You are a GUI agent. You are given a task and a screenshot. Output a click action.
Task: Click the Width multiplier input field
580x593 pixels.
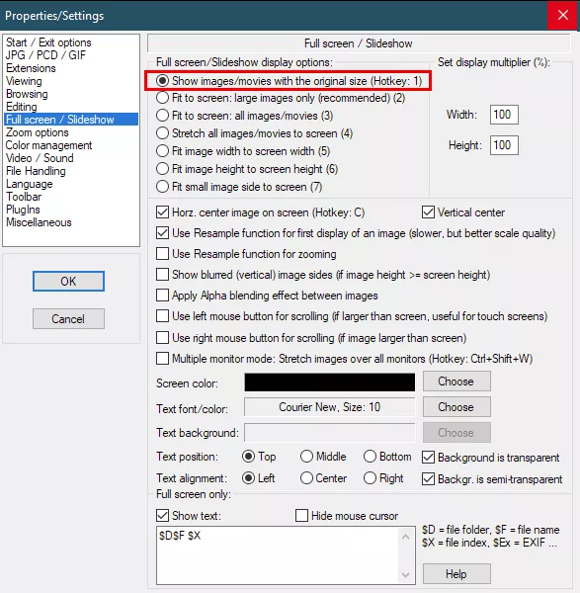504,115
